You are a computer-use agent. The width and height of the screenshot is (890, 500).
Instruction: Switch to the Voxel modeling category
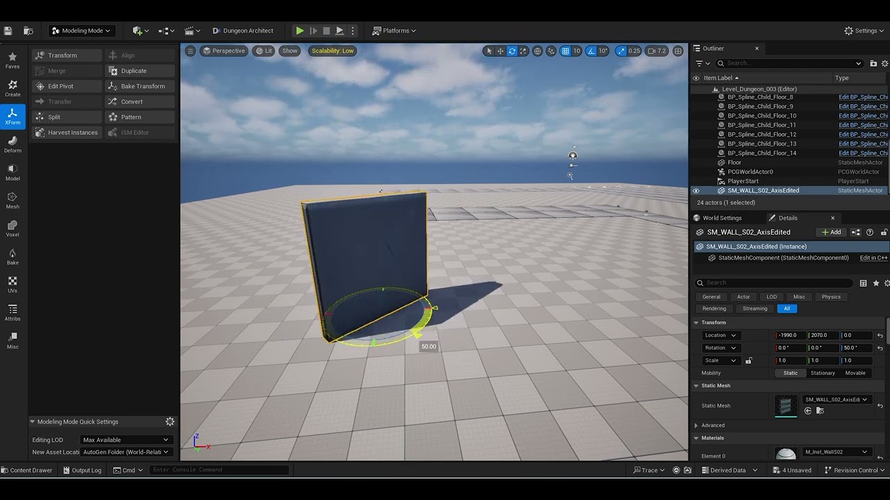pos(13,228)
